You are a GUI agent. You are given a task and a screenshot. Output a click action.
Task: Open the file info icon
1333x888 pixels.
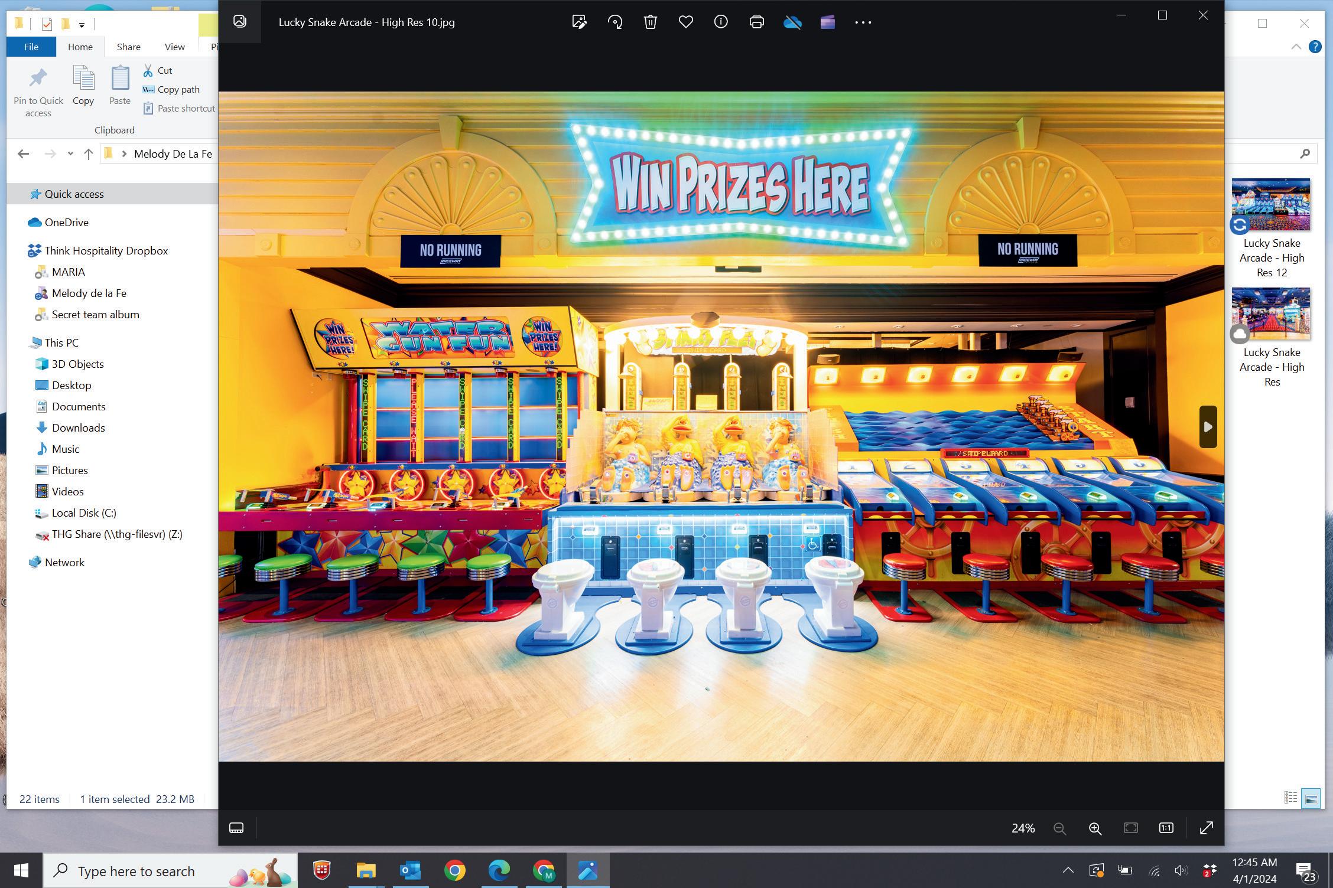point(721,22)
